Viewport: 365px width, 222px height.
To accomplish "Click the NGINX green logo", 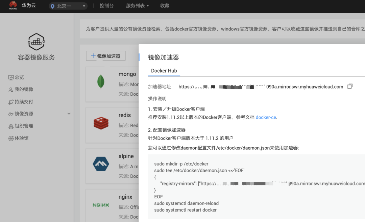I will 101,205.
